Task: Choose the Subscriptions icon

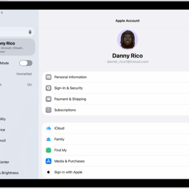Action: [x=49, y=110]
